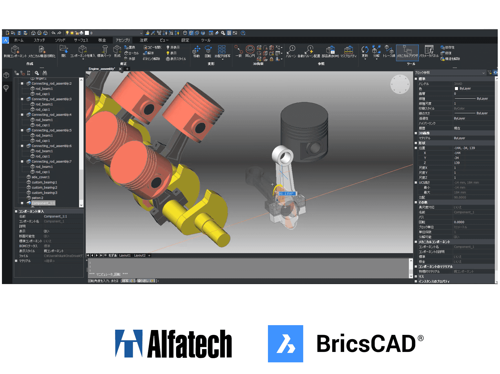Screen dimensions: 500x374
Task: Click the 構造を解除 dissolve structure button
Action: point(450,59)
